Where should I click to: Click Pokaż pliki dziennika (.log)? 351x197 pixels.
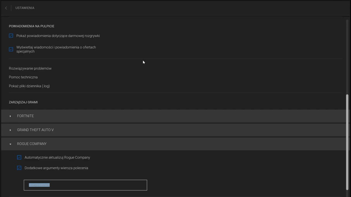(29, 86)
